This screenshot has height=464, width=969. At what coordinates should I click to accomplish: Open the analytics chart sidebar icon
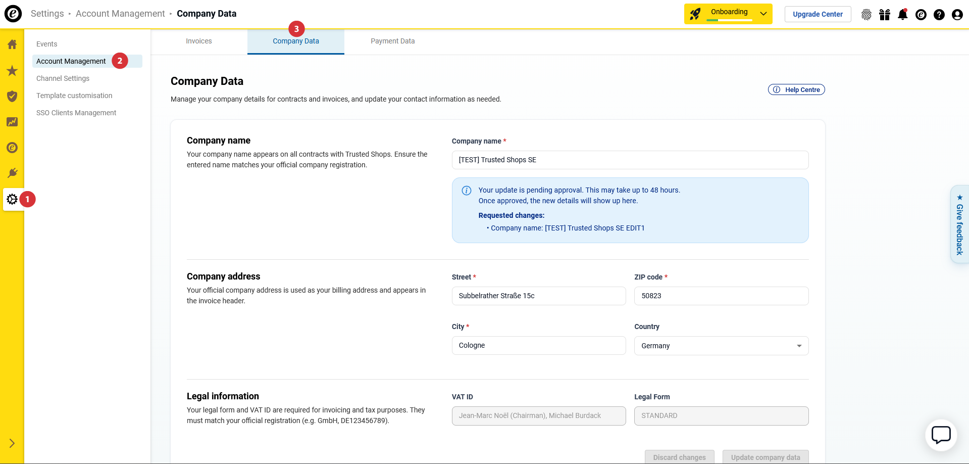tap(12, 122)
